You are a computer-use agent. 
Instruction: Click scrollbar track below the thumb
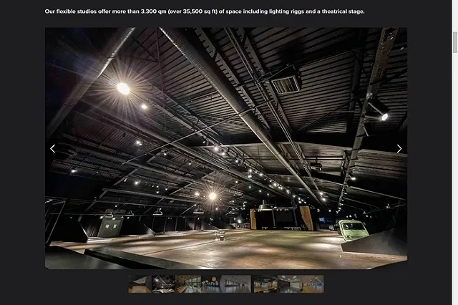pos(454,179)
